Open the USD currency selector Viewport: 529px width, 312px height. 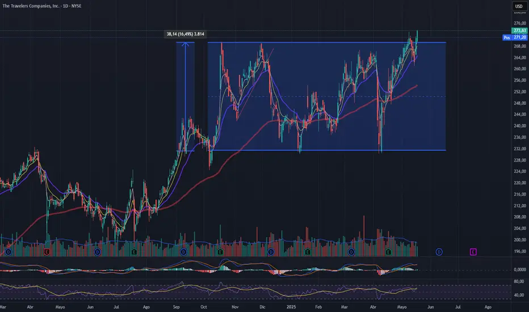click(519, 6)
